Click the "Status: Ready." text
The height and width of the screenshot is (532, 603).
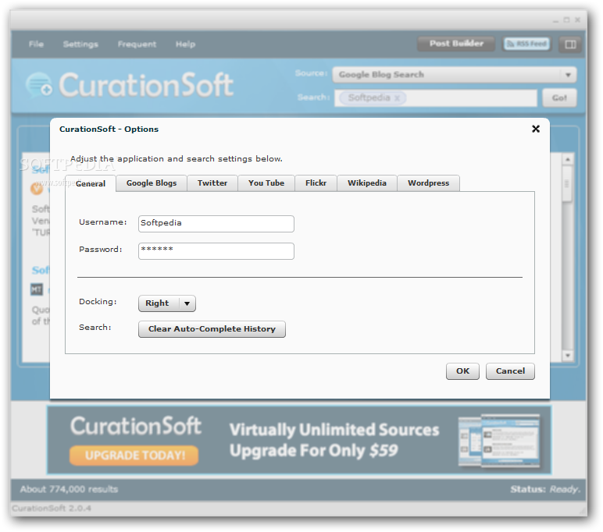point(544,489)
